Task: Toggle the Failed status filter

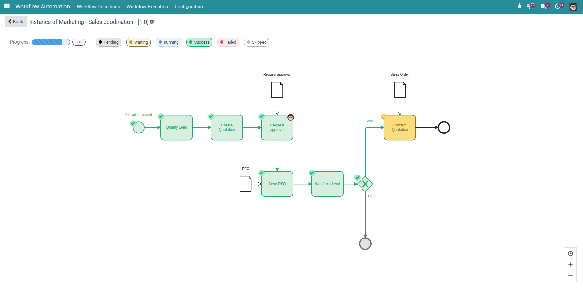Action: [x=228, y=42]
